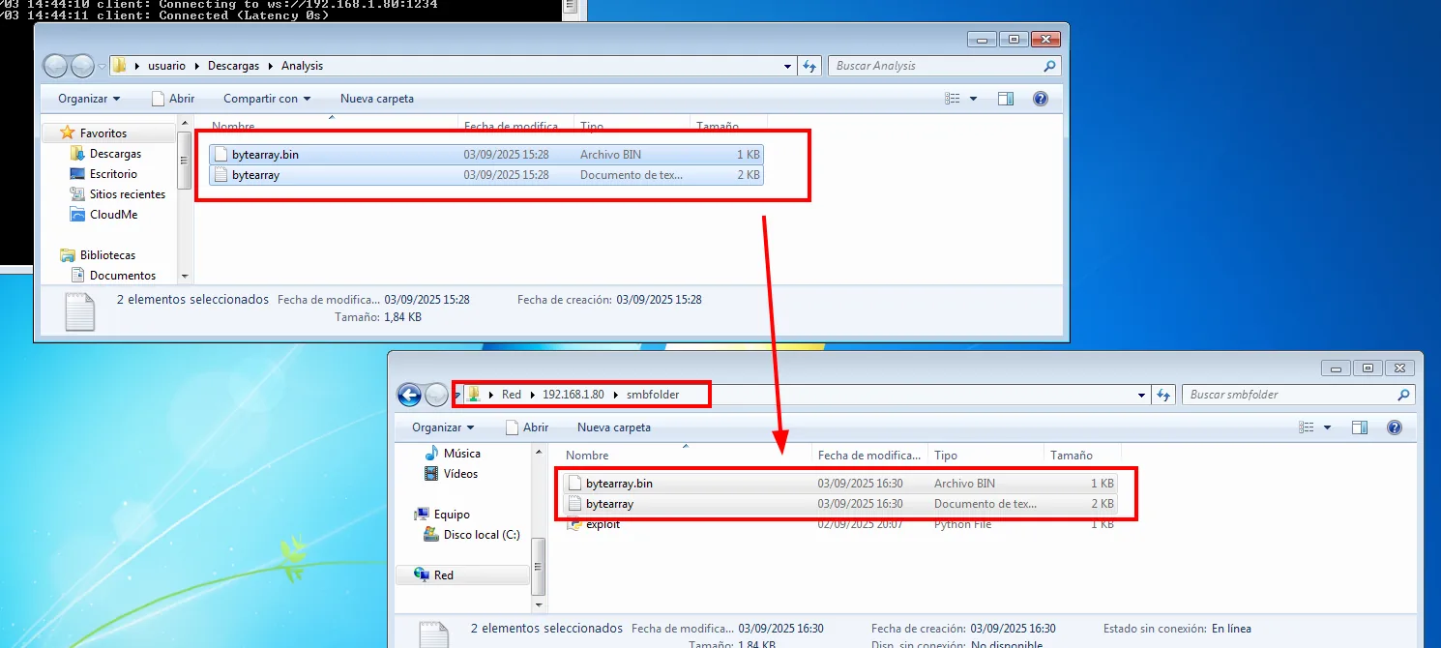This screenshot has width=1441, height=648.
Task: Click recent pages arrow in Analysis window
Action: pyautogui.click(x=102, y=67)
